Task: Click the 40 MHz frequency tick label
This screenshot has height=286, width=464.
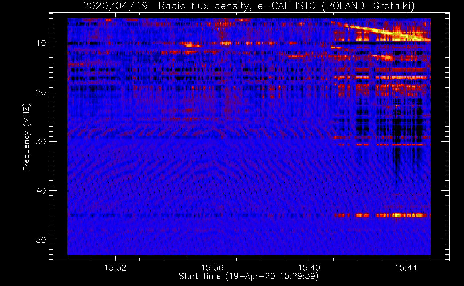Action: pos(41,191)
